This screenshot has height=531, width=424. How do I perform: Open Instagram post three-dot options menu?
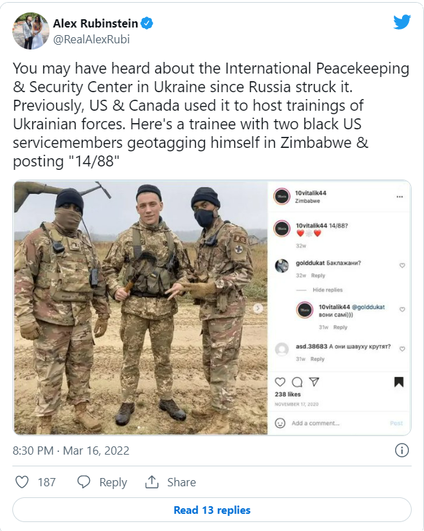[400, 197]
